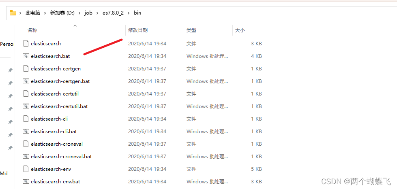Click the folder icon in address bar
The image size is (397, 189).
click(x=13, y=13)
